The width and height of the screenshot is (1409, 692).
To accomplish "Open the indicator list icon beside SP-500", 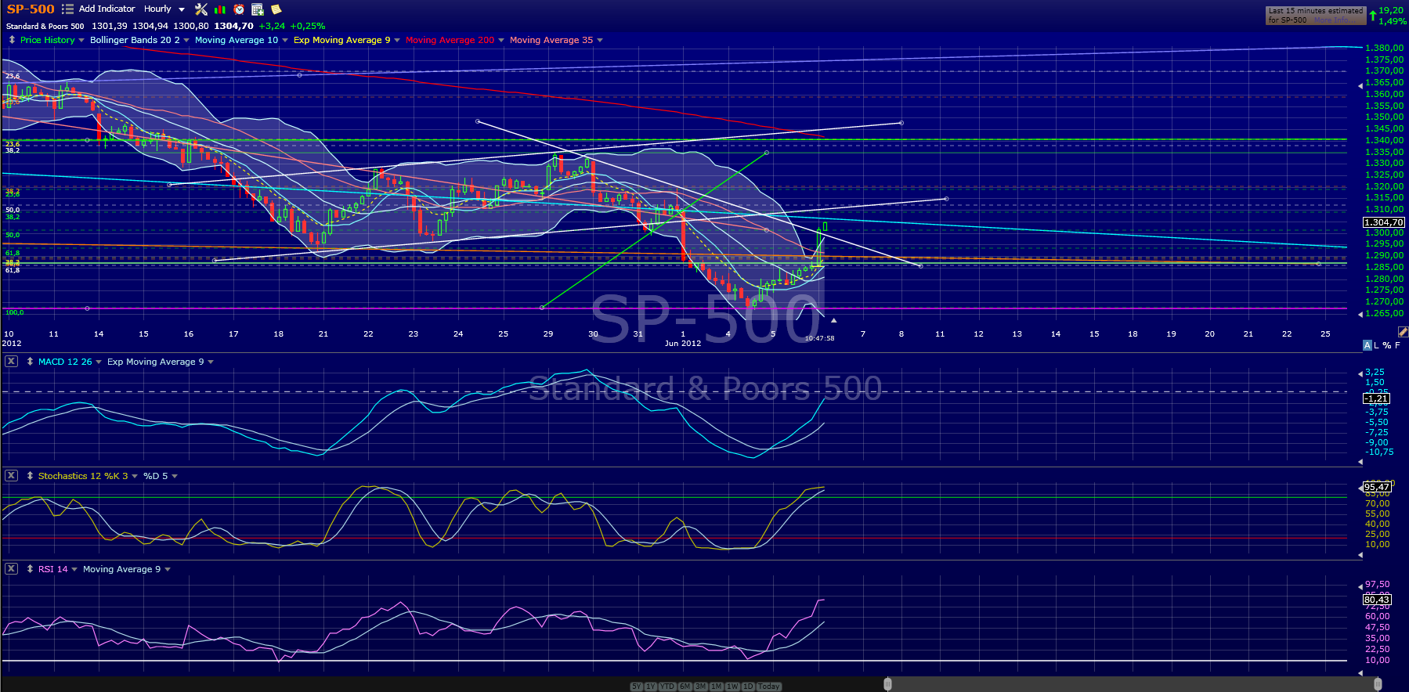I will (x=67, y=9).
